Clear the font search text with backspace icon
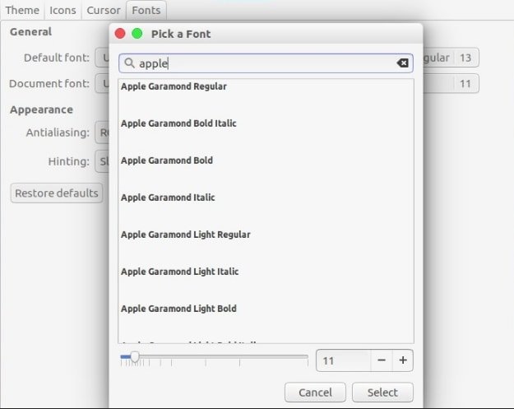514x409 pixels. click(402, 63)
